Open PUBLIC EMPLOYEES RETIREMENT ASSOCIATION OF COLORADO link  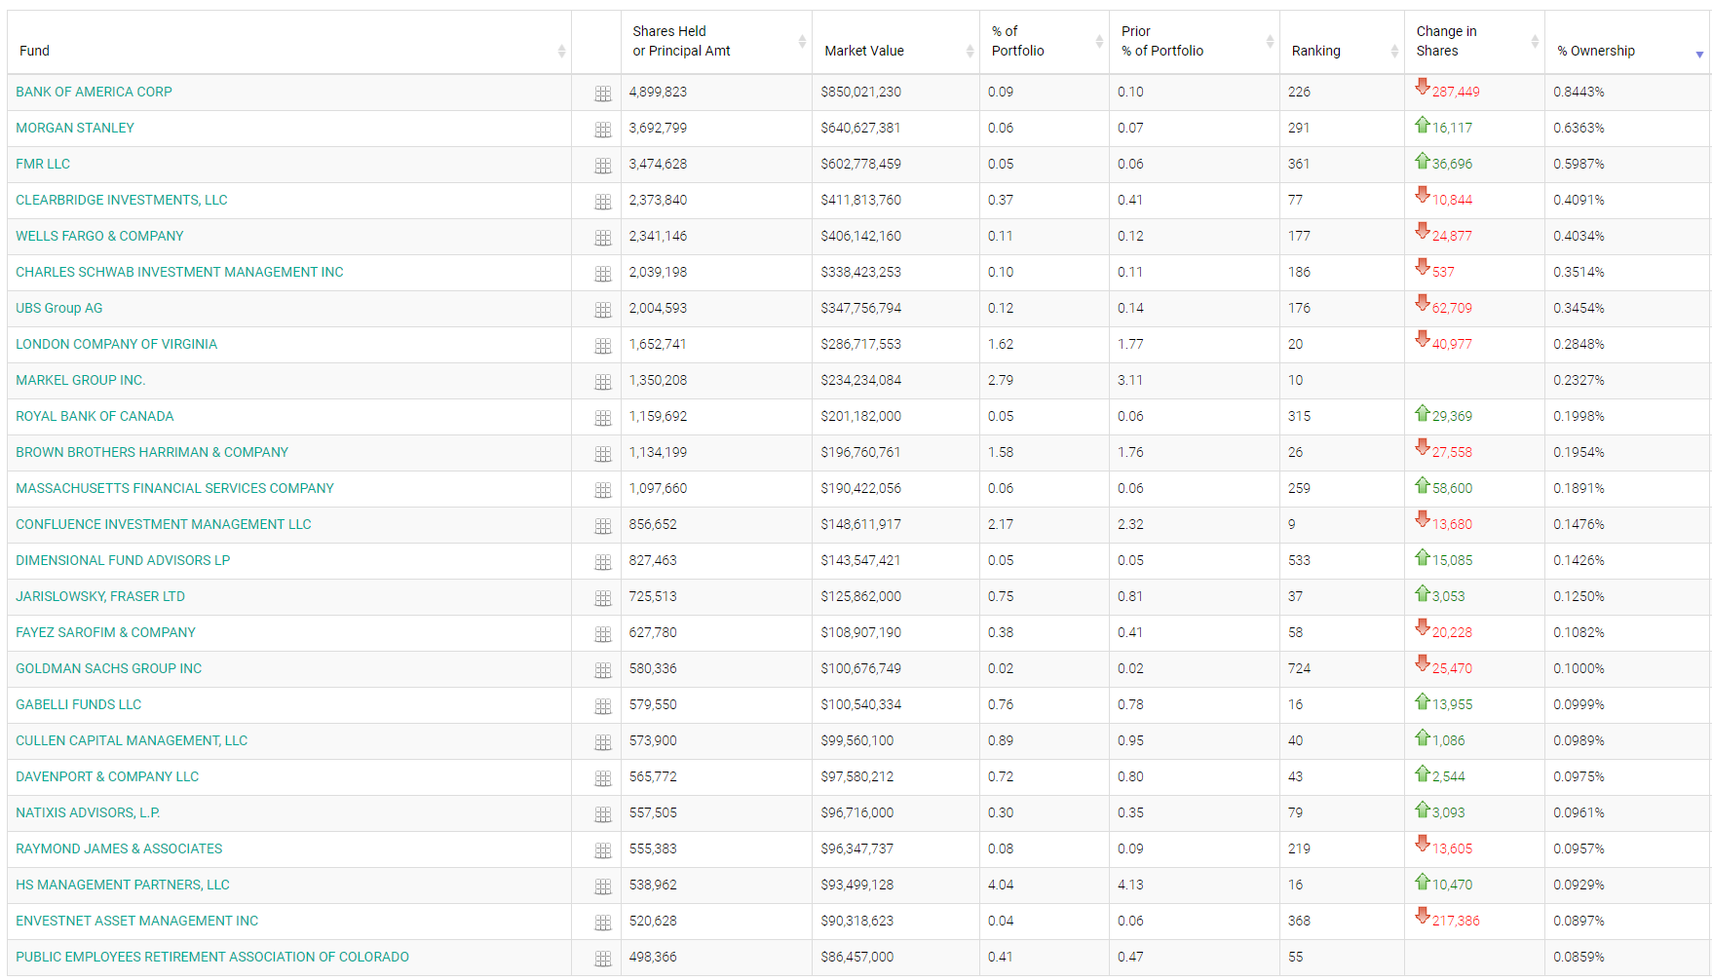point(212,957)
